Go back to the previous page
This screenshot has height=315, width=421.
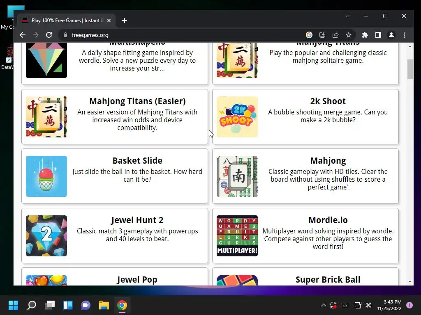click(x=23, y=35)
